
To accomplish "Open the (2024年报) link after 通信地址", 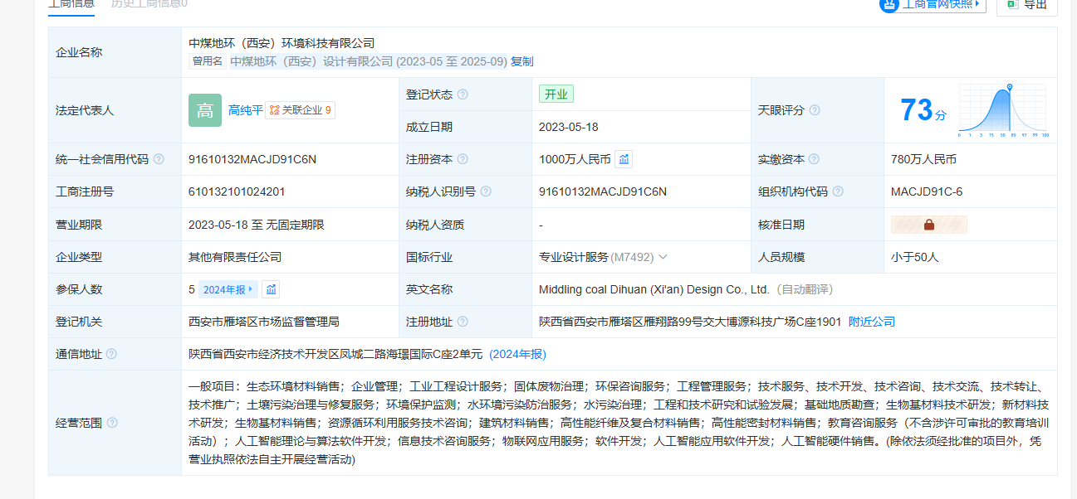I will (518, 354).
